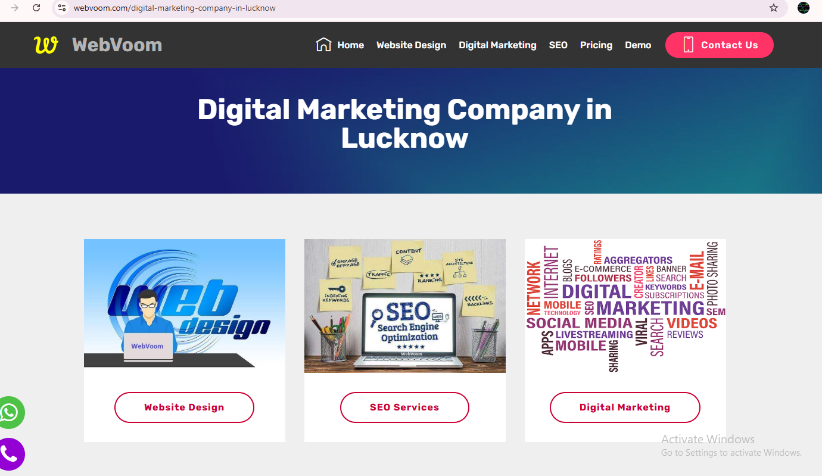822x476 pixels.
Task: Go forward with browser arrow icon
Action: click(x=15, y=8)
